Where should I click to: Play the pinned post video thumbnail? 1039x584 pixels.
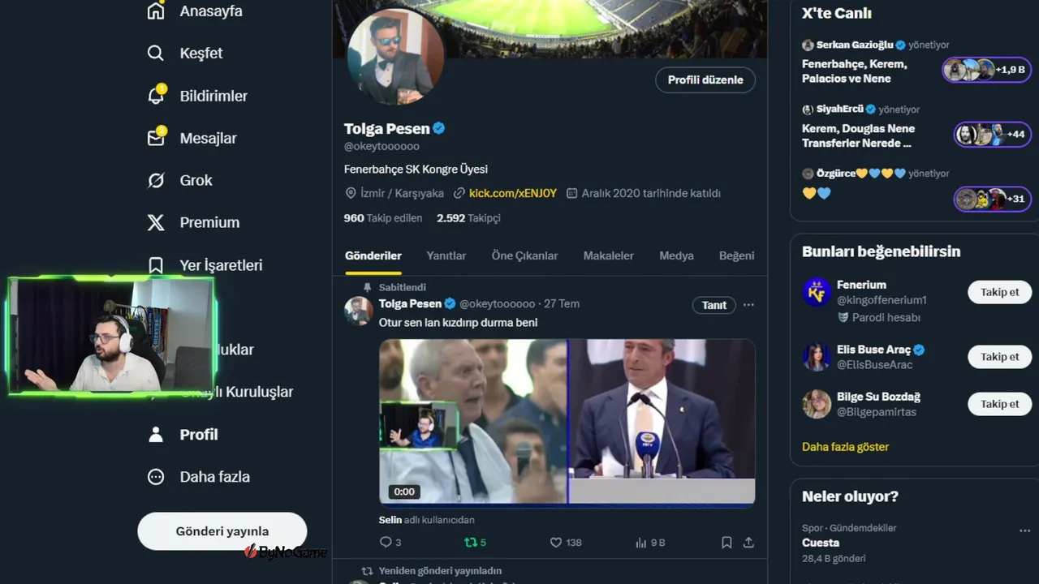point(567,422)
